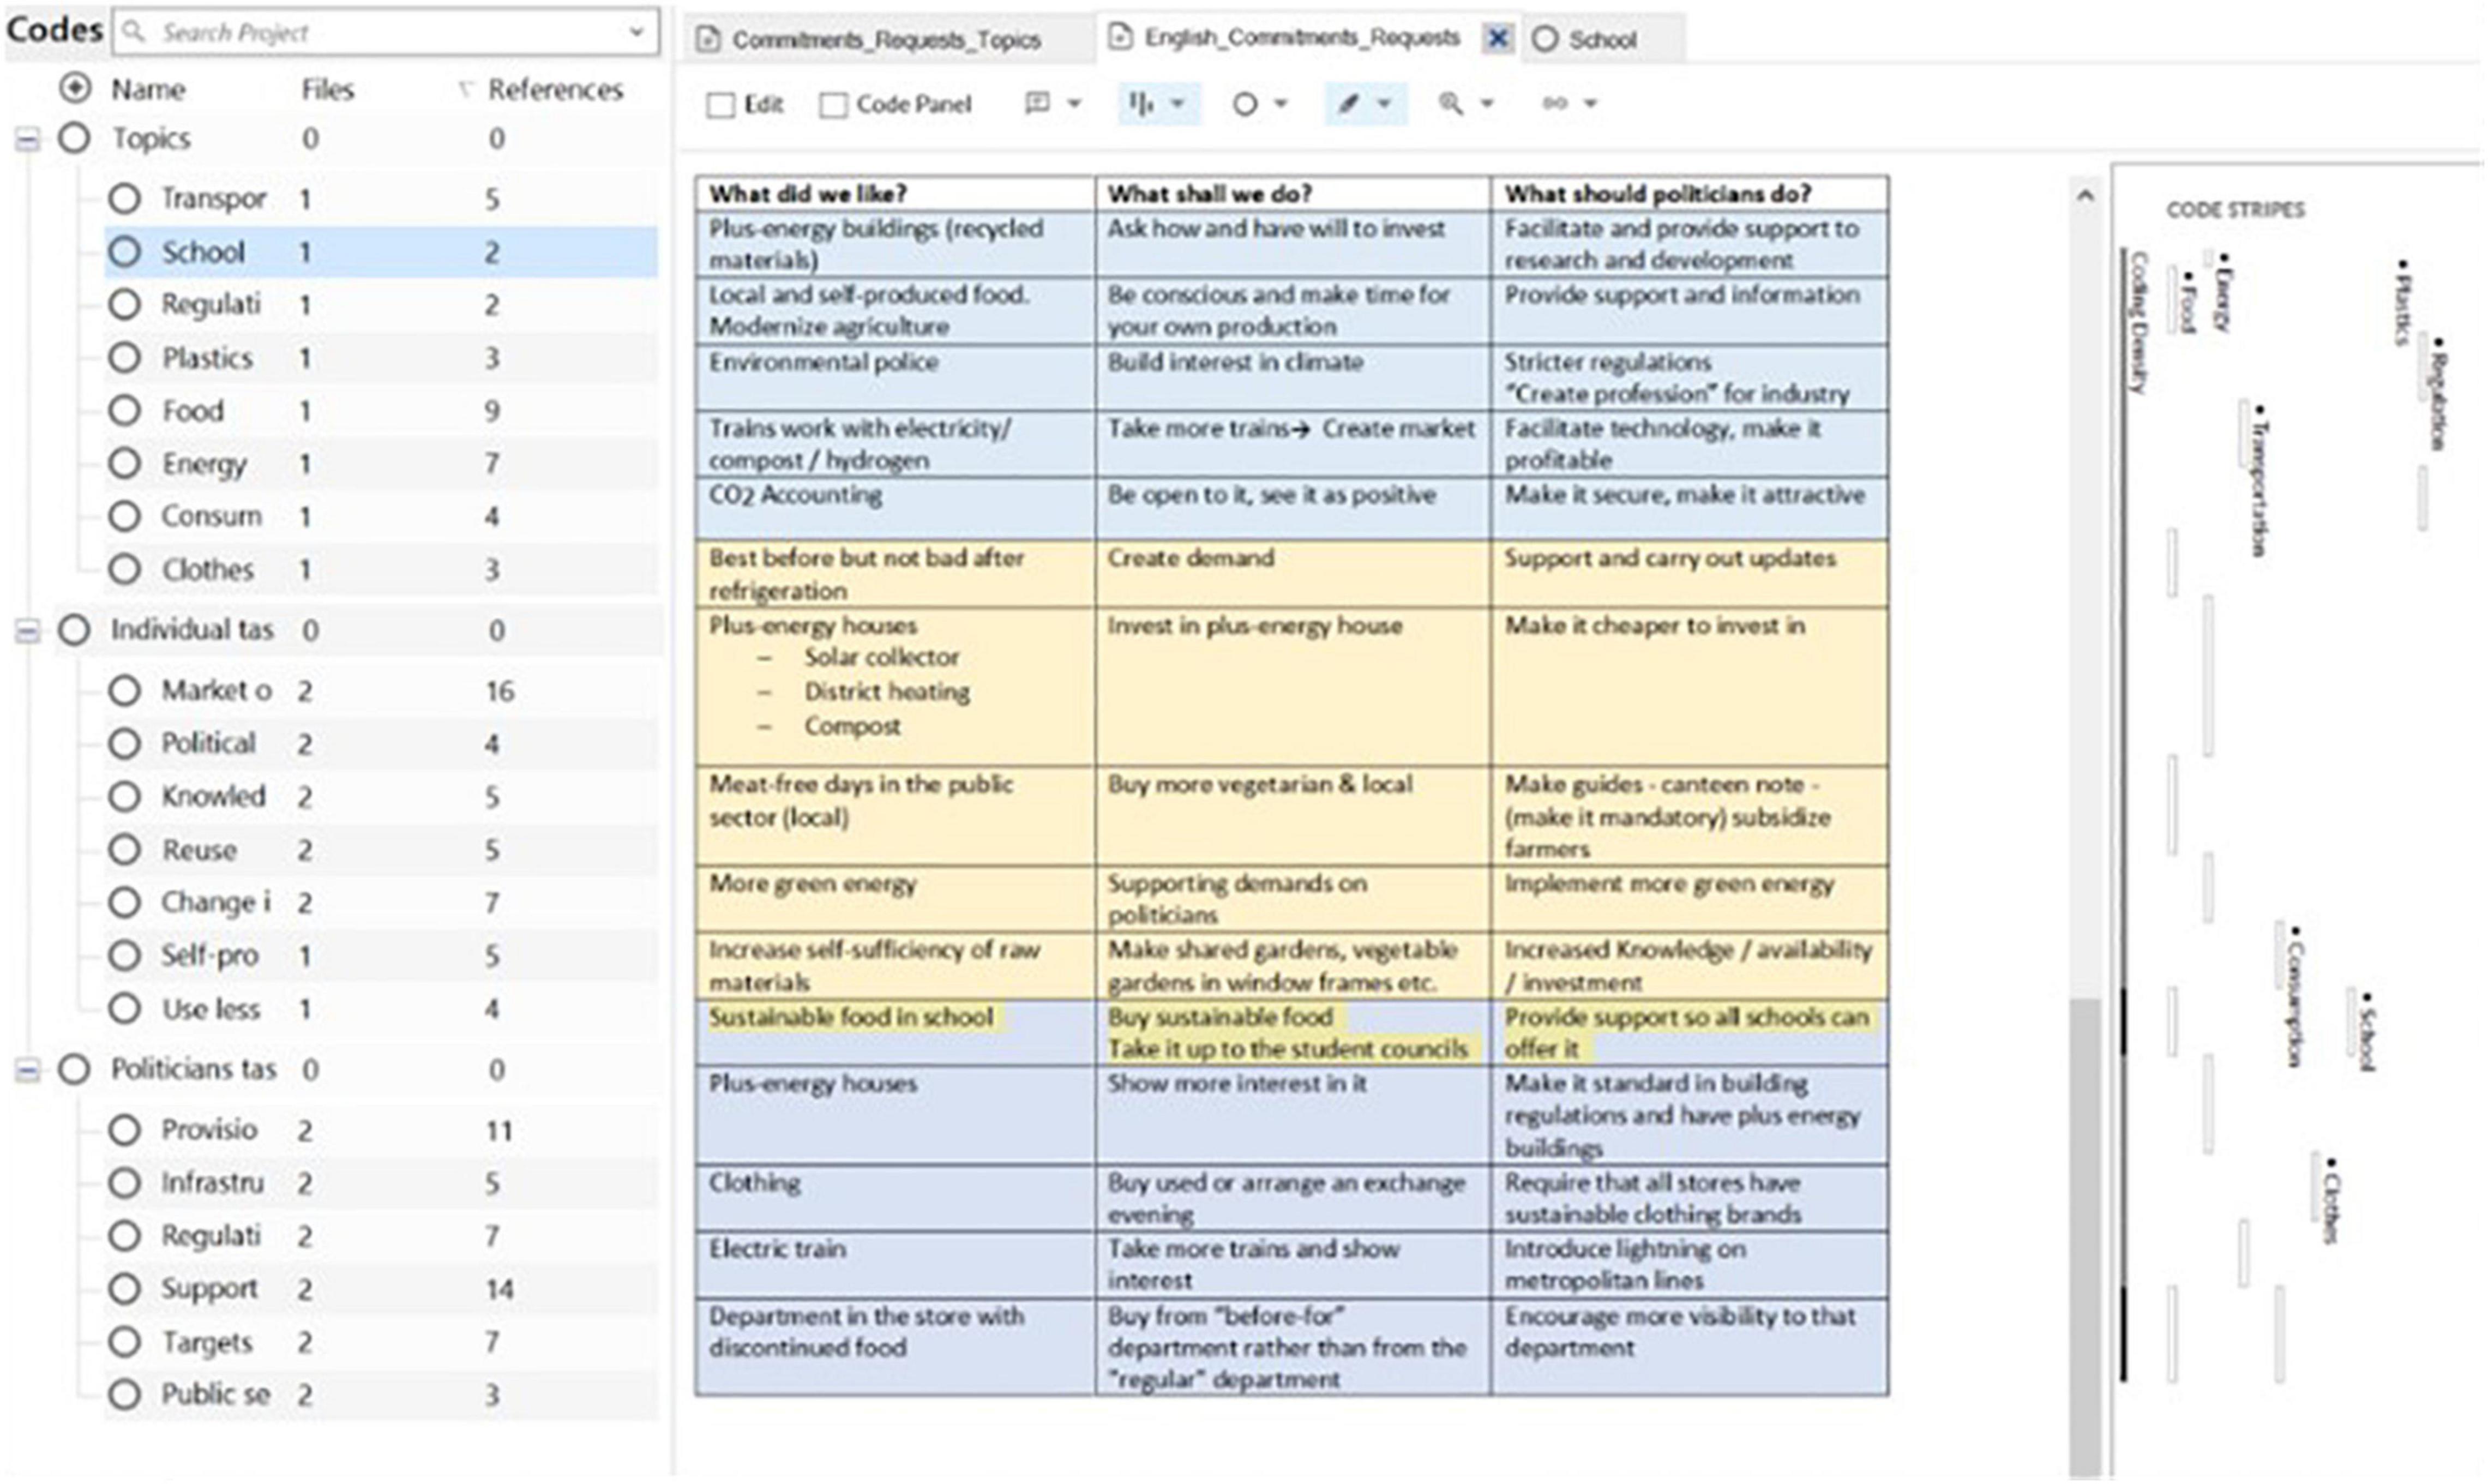
Task: Click the code circle icon in toolbar
Action: [1244, 104]
